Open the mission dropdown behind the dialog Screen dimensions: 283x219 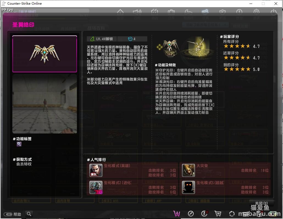tap(206, 25)
